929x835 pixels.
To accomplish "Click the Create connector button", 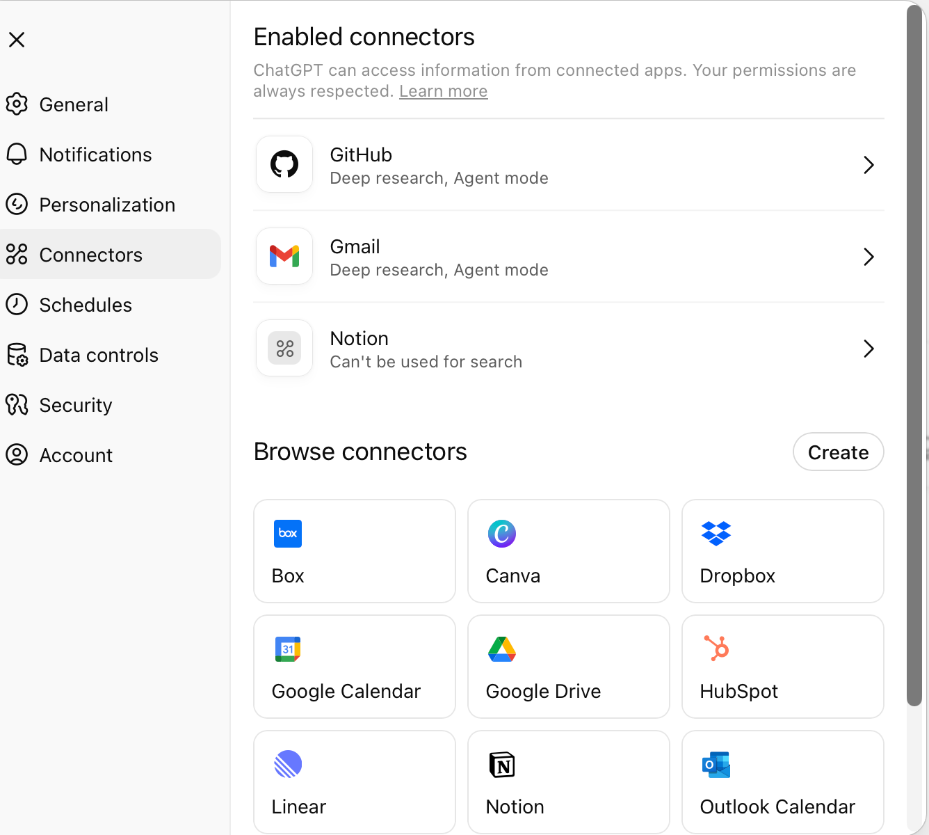I will 838,452.
